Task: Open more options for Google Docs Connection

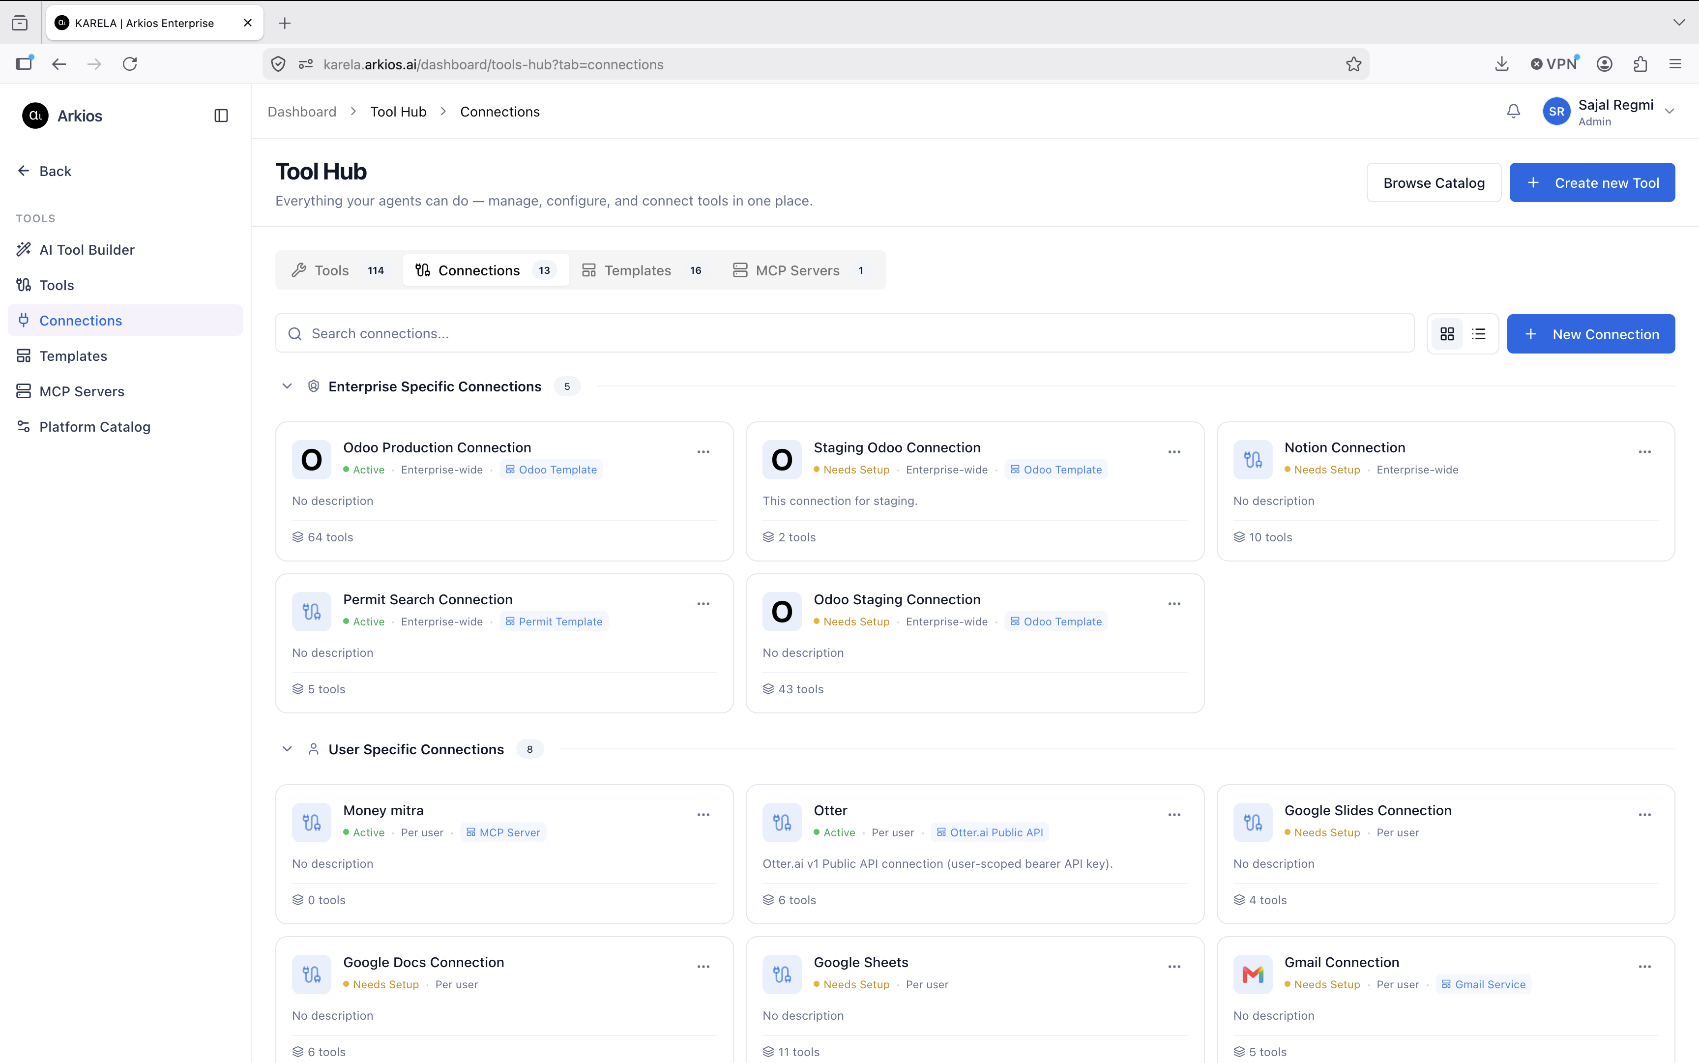Action: click(x=703, y=967)
